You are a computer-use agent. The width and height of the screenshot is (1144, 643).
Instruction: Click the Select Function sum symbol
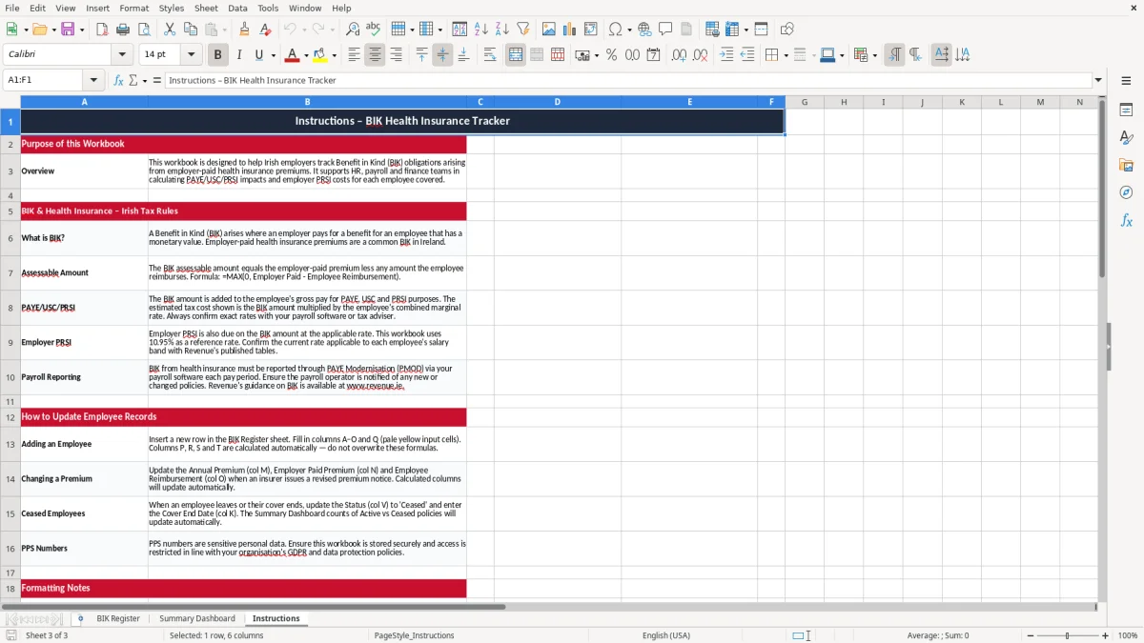tap(133, 80)
